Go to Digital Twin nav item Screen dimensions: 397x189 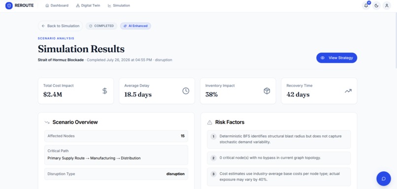pos(88,5)
